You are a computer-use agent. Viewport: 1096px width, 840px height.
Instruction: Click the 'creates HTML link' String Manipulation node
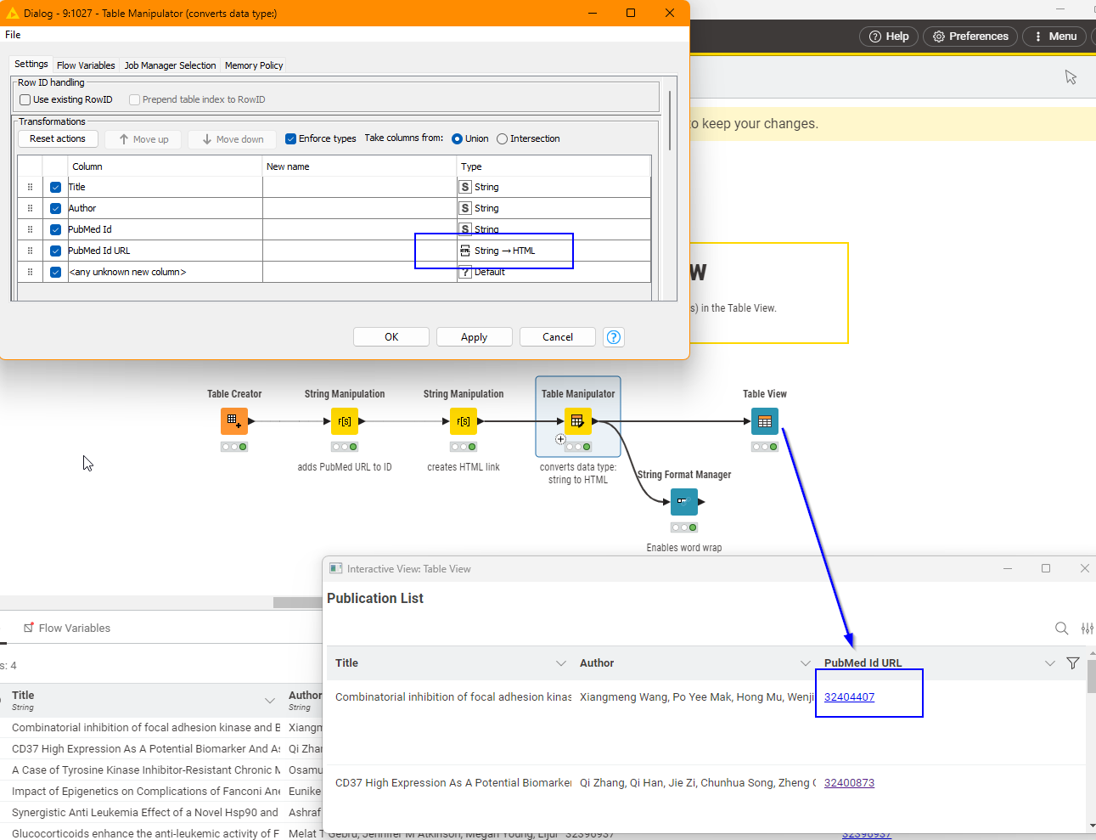(x=464, y=421)
